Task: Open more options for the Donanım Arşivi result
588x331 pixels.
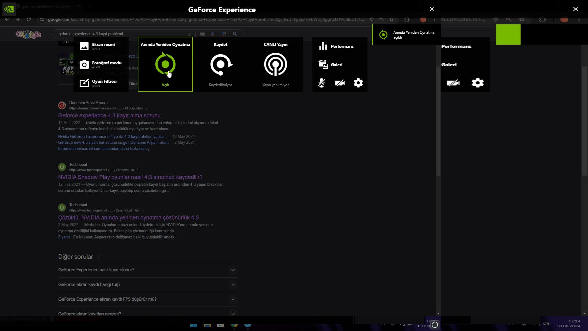Action: pos(147,108)
